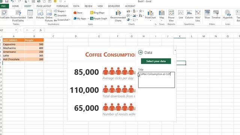The width and height of the screenshot is (240, 135).
Task: Click Select your data button
Action: click(156, 61)
